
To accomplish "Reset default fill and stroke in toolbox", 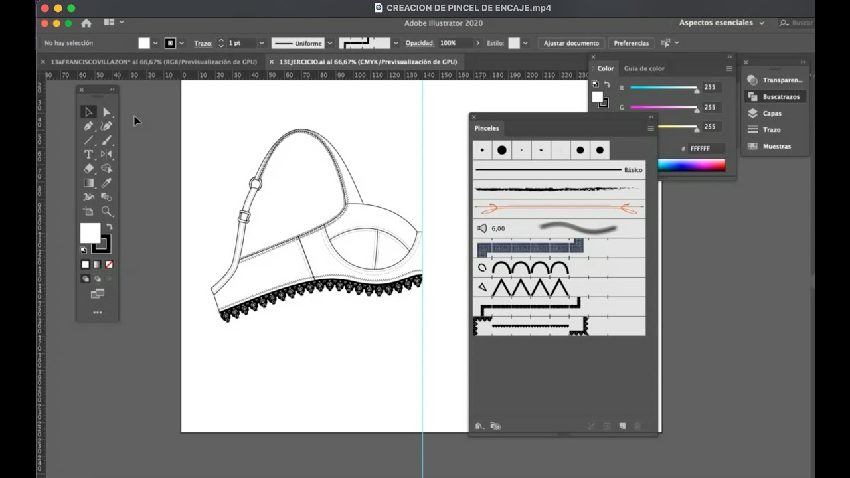I will (83, 250).
